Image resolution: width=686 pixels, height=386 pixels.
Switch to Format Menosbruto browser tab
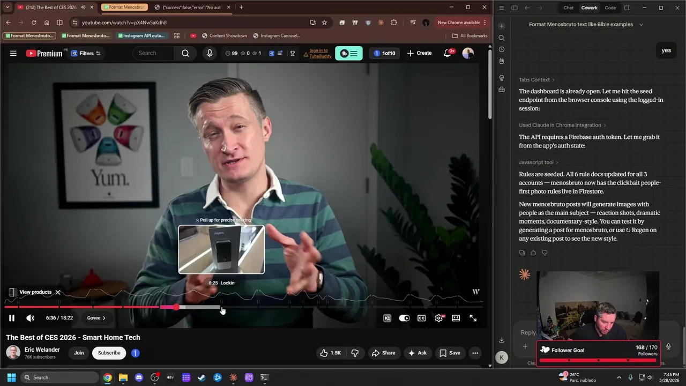(123, 8)
